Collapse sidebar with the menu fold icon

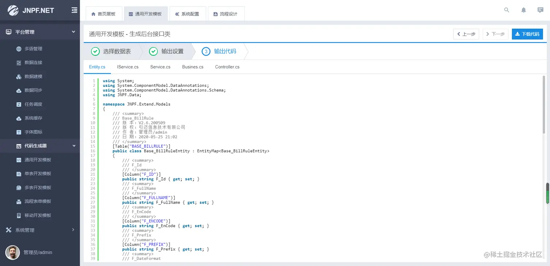coord(74,10)
